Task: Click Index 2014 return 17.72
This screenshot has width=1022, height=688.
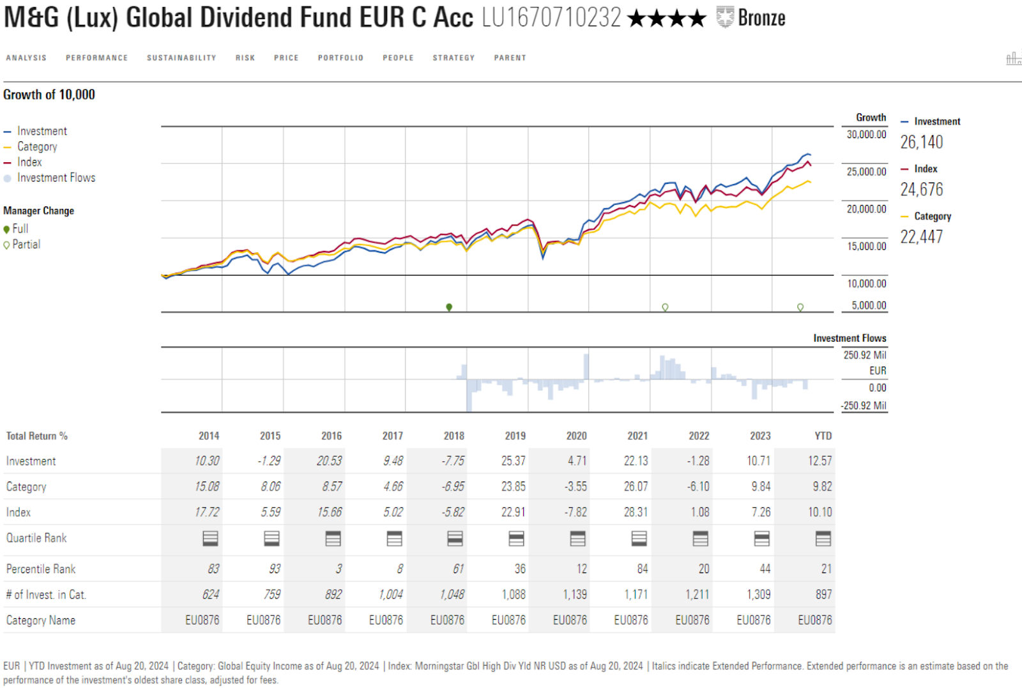Action: (x=207, y=512)
